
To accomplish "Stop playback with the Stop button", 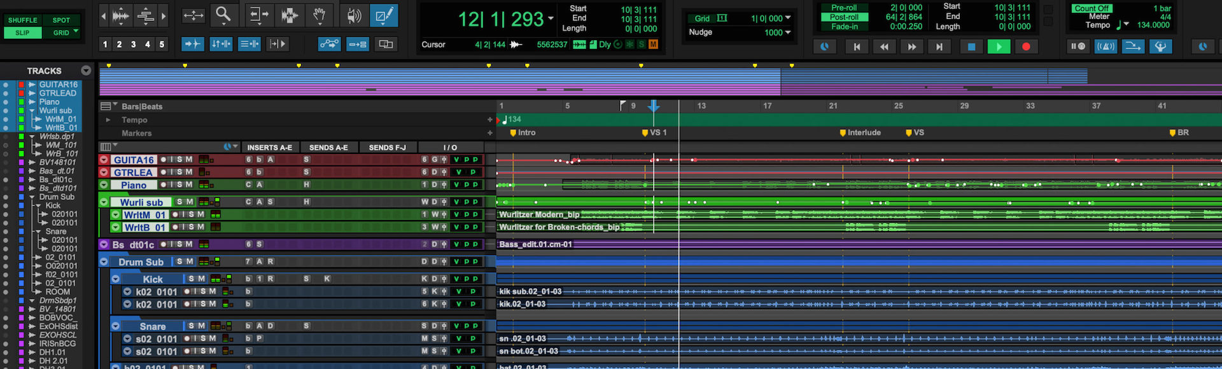I will [971, 46].
